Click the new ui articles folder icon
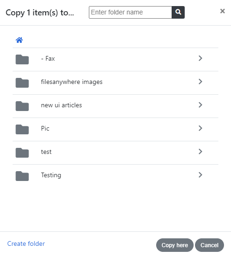This screenshot has height=257, width=231. tap(22, 106)
